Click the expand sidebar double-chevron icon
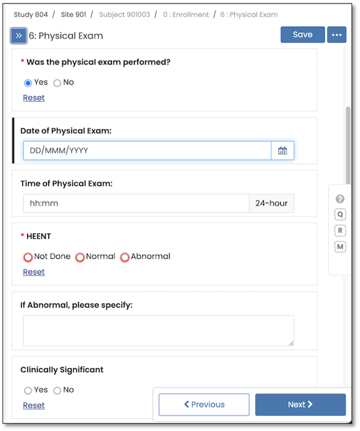 [x=18, y=36]
